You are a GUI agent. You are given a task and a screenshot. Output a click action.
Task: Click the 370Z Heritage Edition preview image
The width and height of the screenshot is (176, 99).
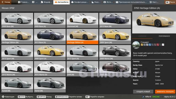[154, 23]
